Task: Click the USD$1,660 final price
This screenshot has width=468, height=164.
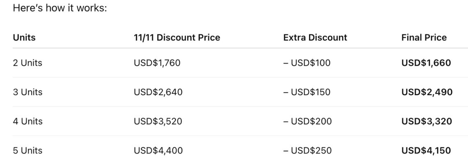Action: pos(426,63)
